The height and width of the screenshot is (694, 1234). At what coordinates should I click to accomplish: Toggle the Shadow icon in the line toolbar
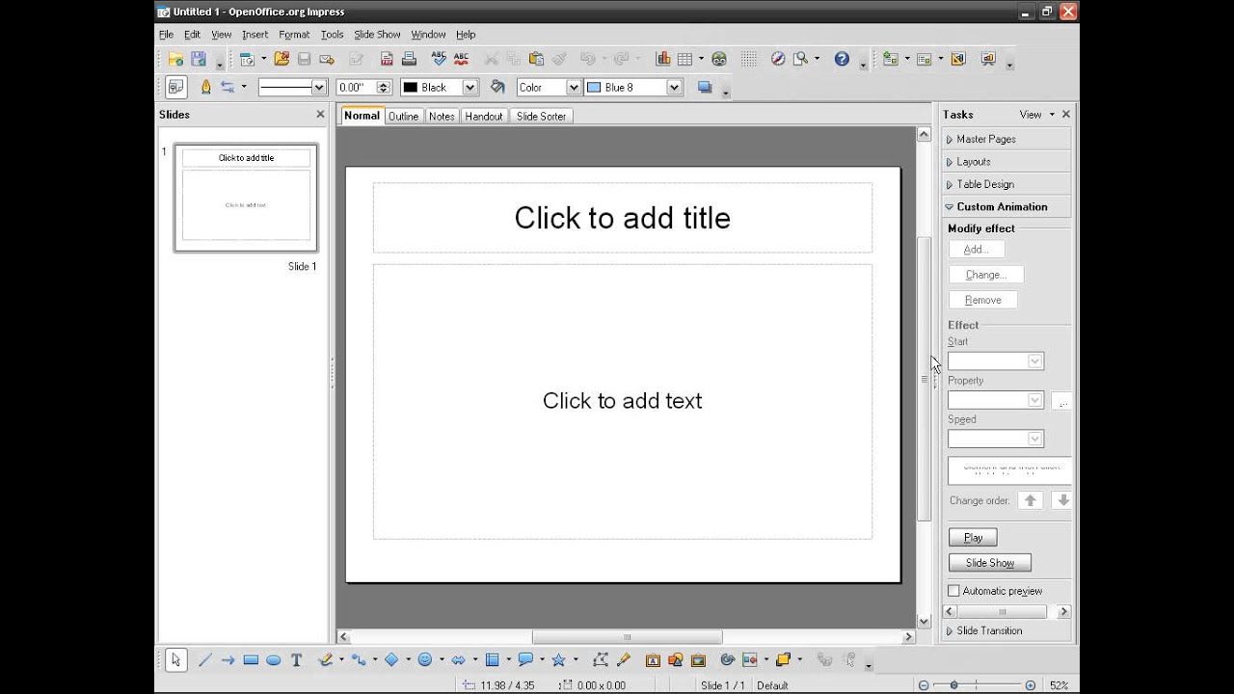point(705,87)
